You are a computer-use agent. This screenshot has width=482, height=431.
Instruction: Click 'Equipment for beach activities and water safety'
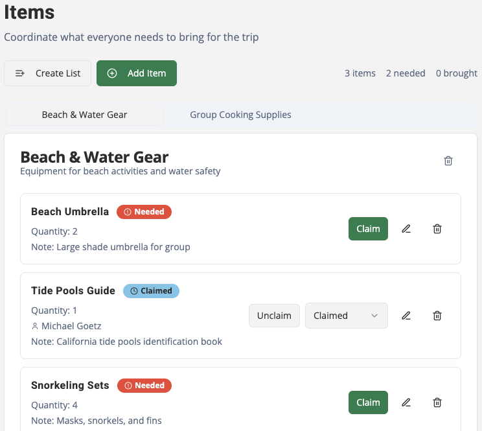[x=120, y=171]
